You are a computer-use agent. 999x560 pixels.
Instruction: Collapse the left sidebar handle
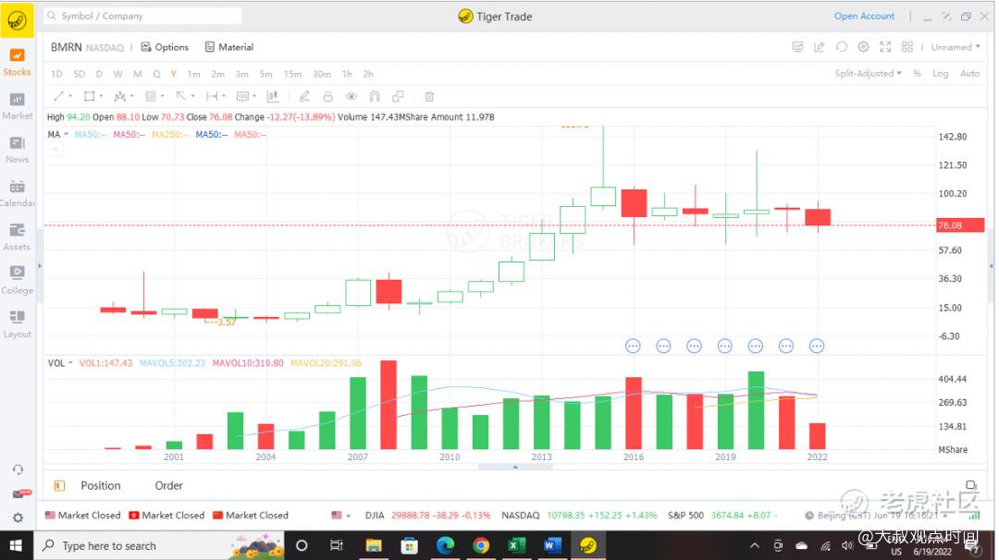[40, 266]
